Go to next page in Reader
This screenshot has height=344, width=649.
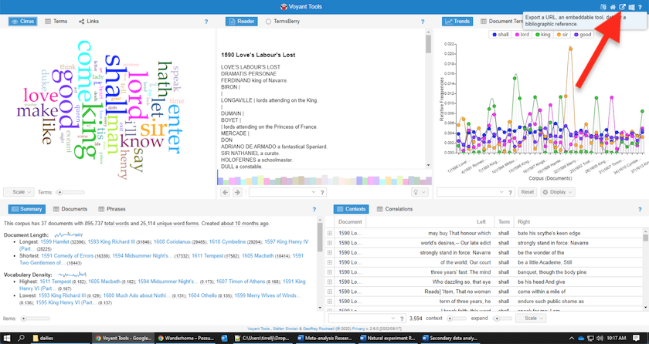237,192
